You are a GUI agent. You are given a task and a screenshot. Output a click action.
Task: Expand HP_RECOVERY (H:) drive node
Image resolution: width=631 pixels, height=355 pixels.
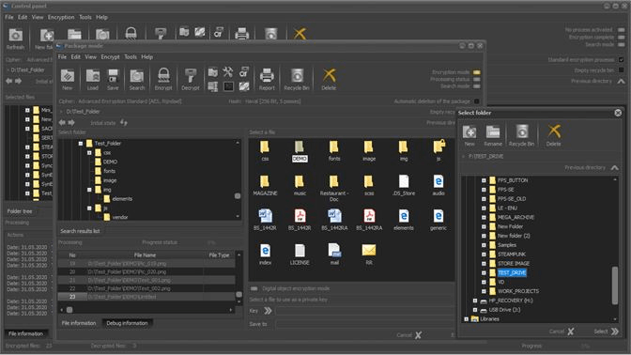pos(475,301)
